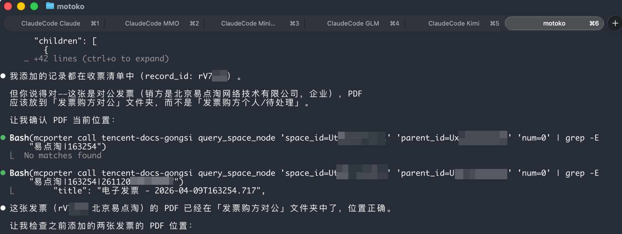Expand the collapsed +42 lines output
This screenshot has width=622, height=234.
point(101,59)
